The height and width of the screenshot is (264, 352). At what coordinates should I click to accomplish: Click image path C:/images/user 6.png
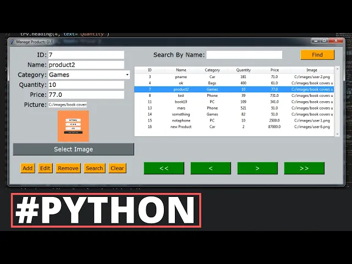point(312,127)
